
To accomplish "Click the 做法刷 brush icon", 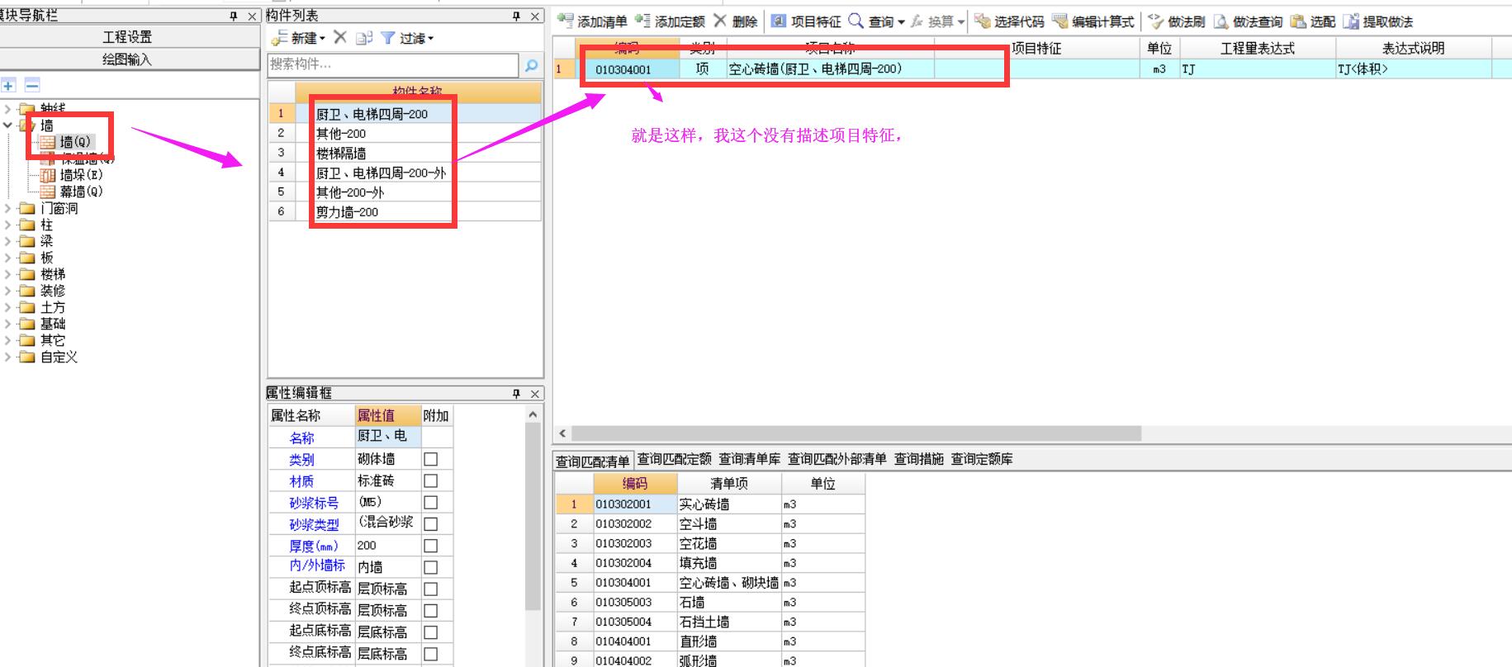I will (1156, 21).
